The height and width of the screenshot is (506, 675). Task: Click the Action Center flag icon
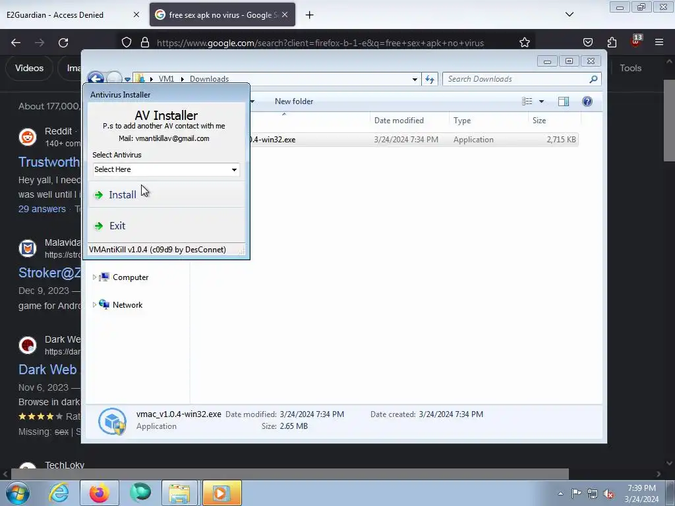click(576, 493)
